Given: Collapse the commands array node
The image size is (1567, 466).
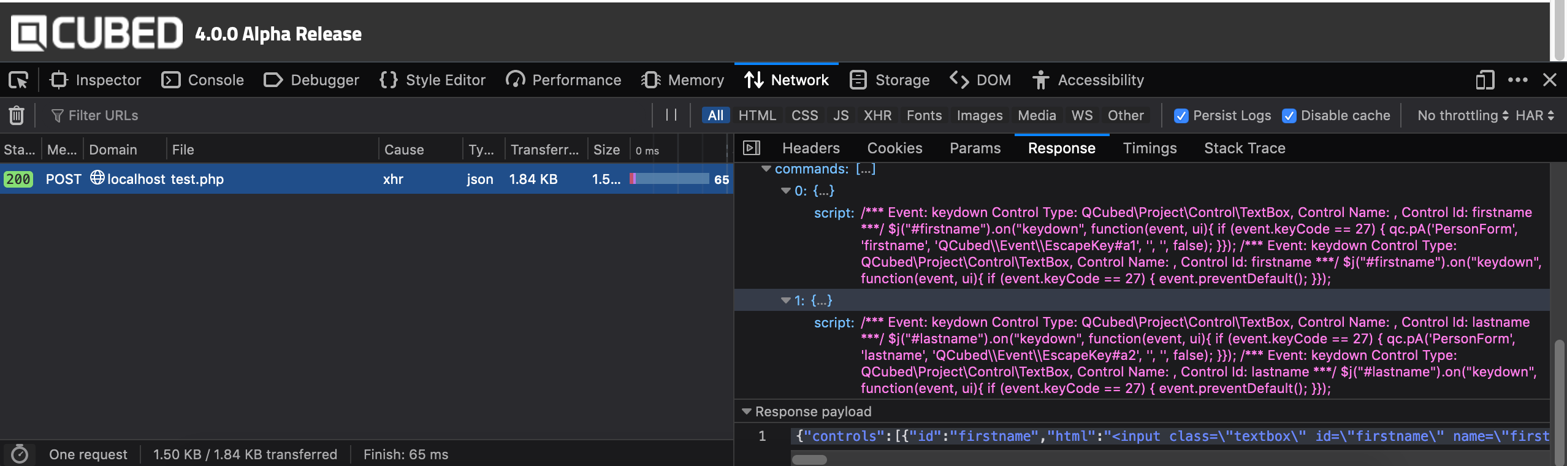Looking at the screenshot, I should [x=766, y=169].
